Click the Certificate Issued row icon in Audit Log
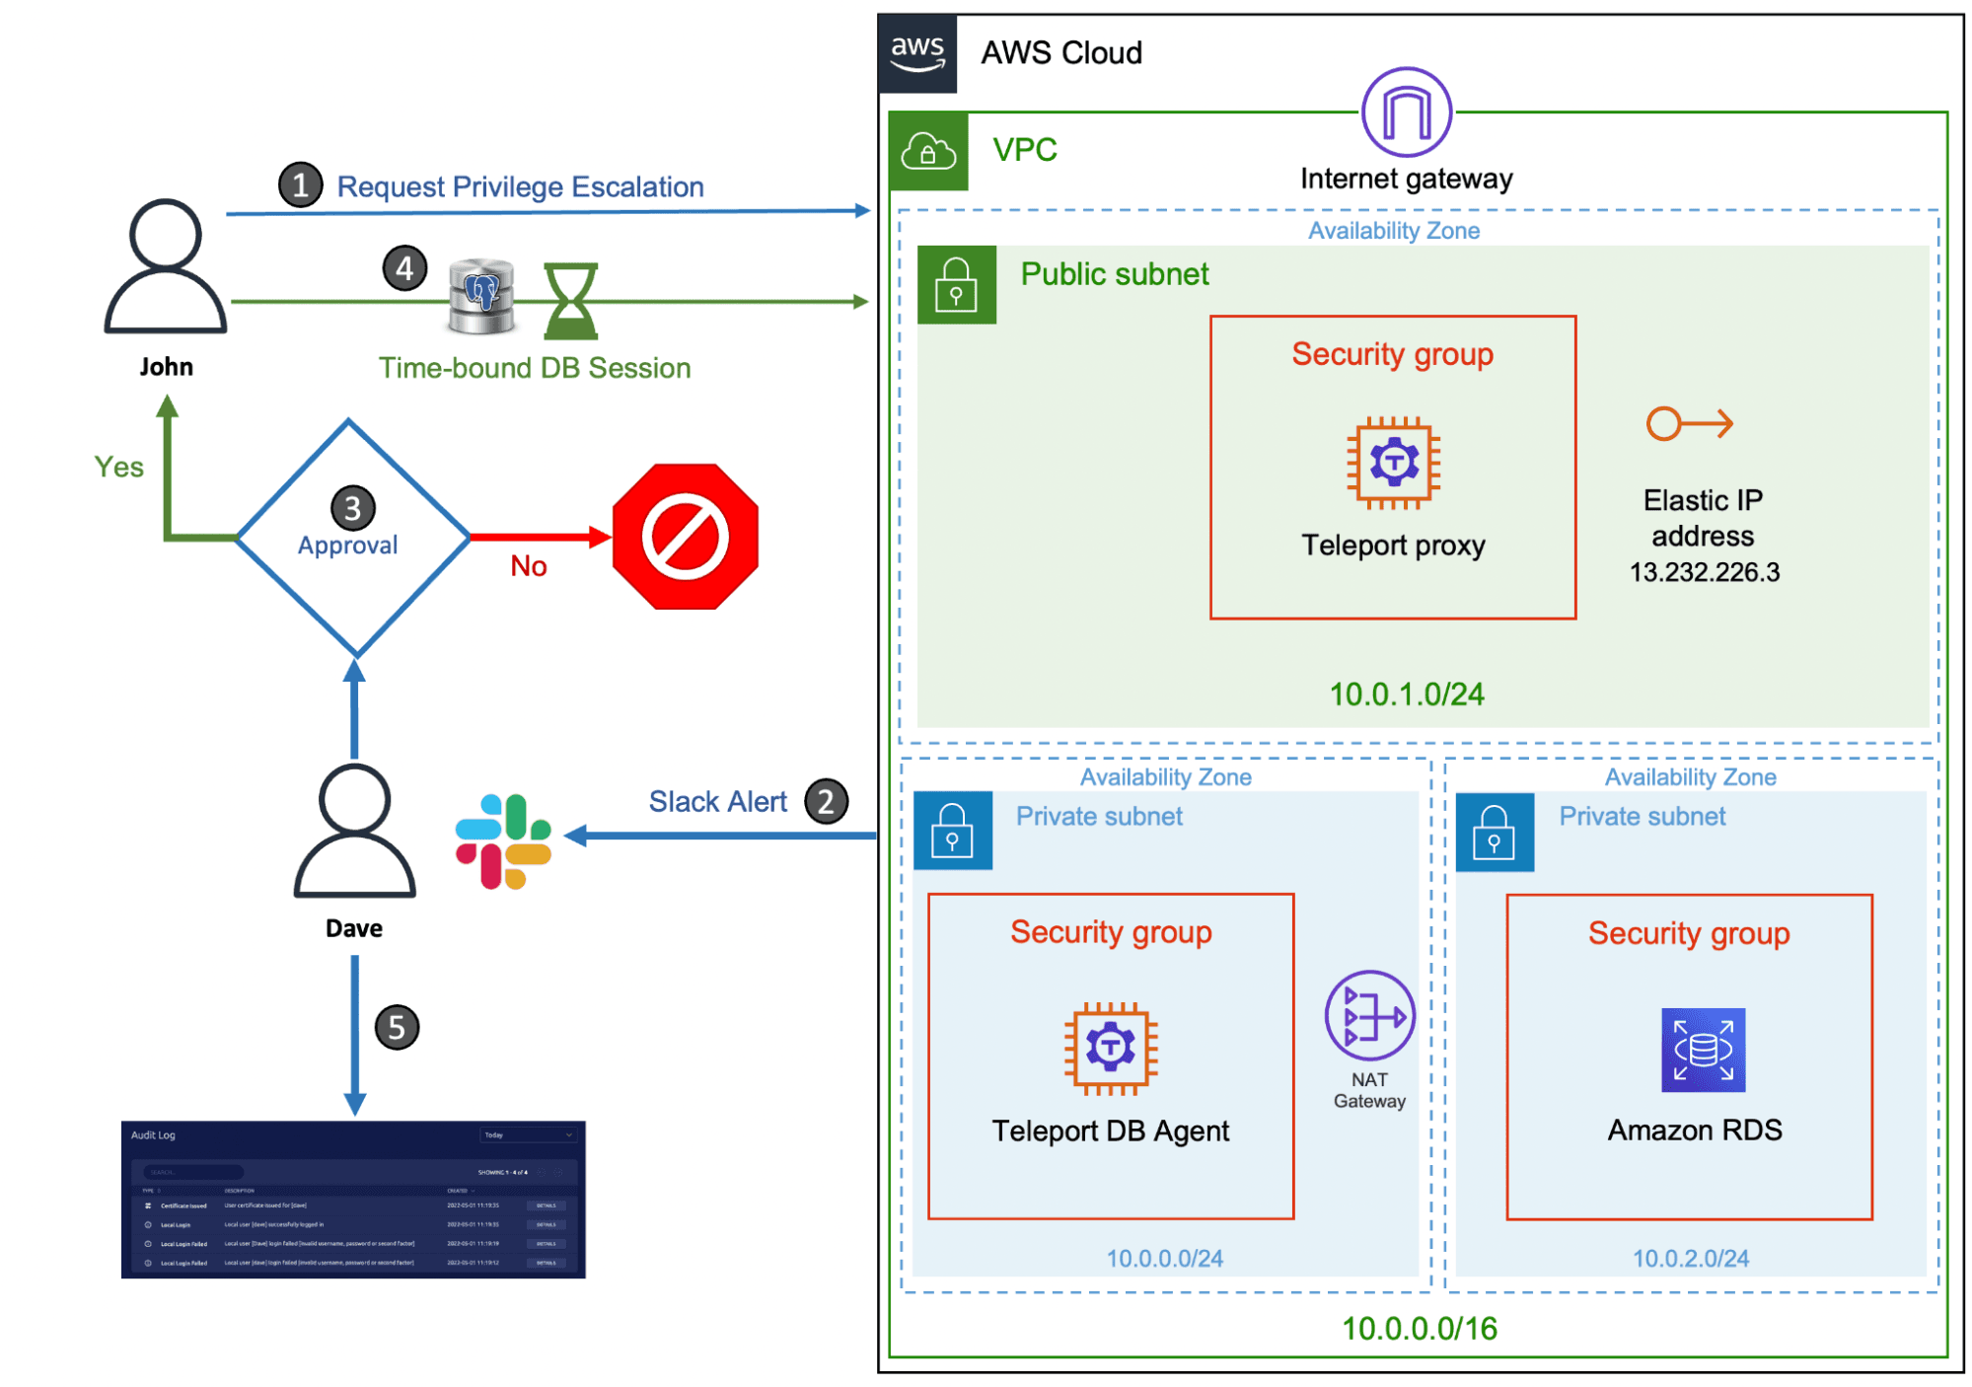The height and width of the screenshot is (1387, 1972). (x=148, y=1205)
